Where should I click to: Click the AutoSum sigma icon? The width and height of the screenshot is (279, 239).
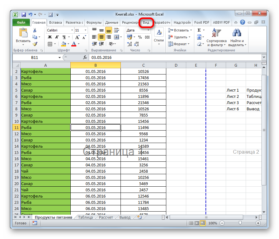click(x=199, y=30)
